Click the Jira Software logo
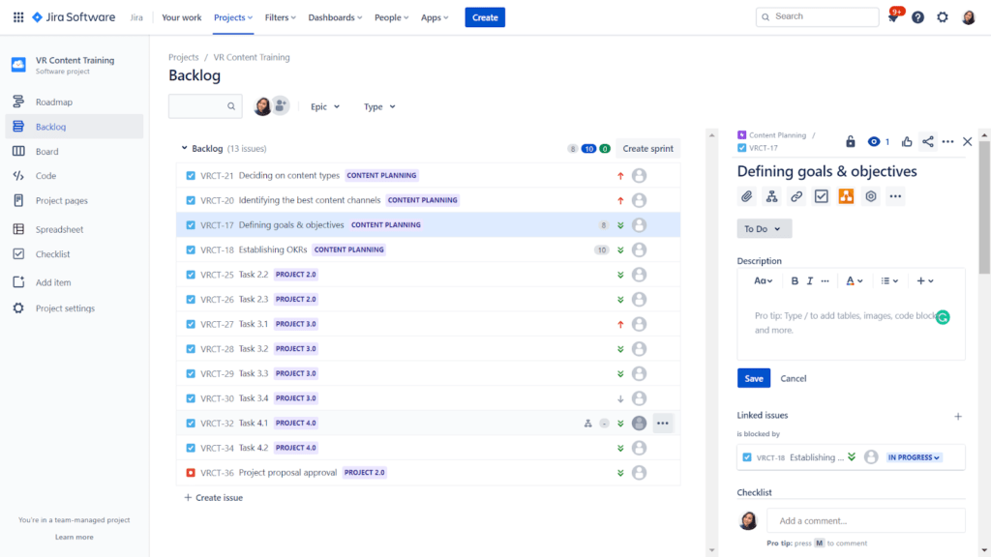This screenshot has width=991, height=557. [x=74, y=17]
